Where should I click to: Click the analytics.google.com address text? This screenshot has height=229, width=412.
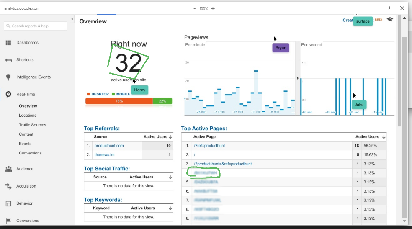tap(22, 8)
